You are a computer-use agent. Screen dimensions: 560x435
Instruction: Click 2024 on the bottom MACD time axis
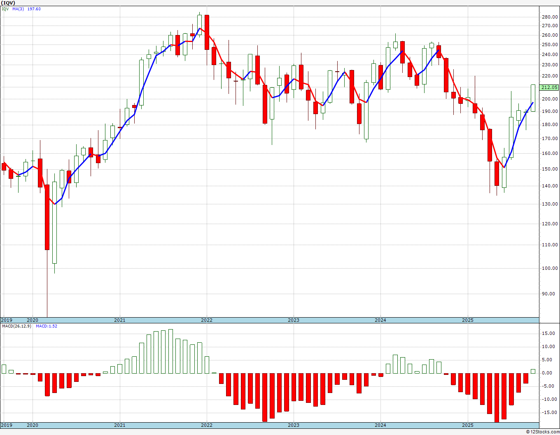click(x=380, y=425)
